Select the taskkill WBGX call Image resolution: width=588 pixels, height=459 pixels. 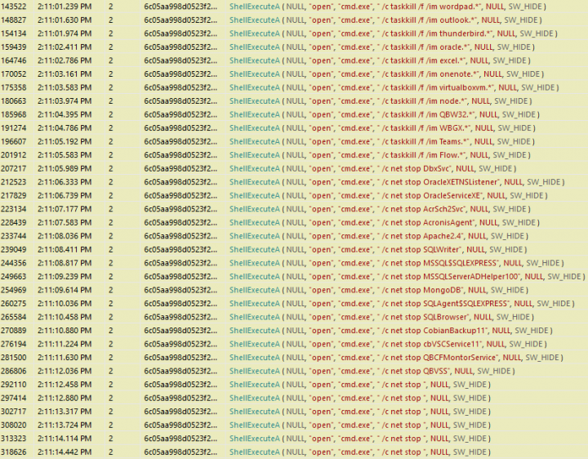pyautogui.click(x=294, y=128)
